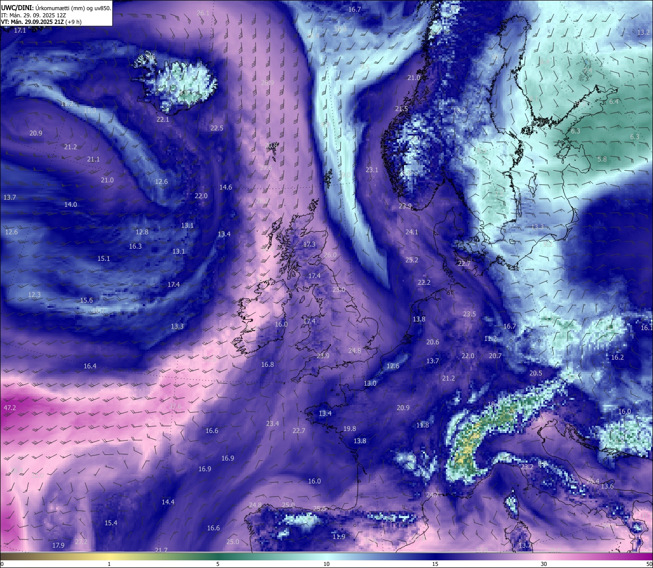
Task: Click the color scale label 30
Action: pyautogui.click(x=544, y=564)
